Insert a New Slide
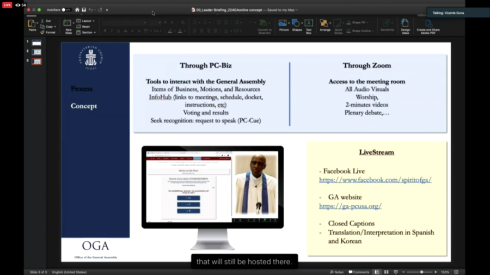490x275 pixels. (68, 25)
